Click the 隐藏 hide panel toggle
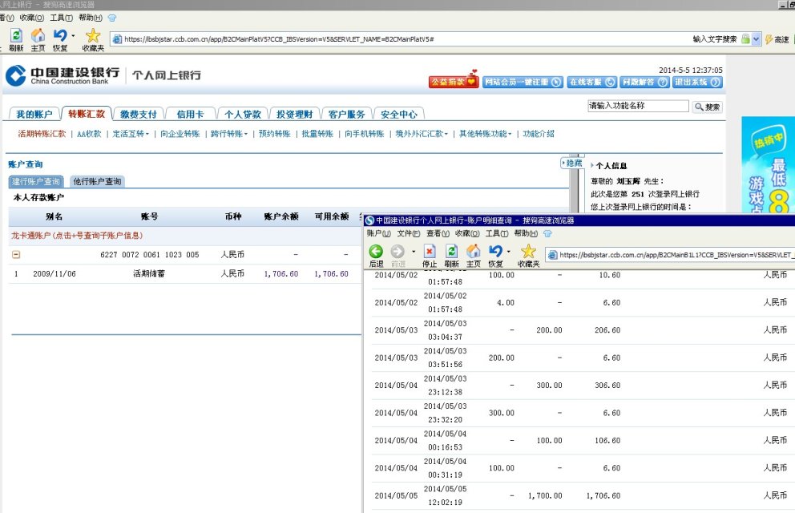Image resolution: width=795 pixels, height=513 pixels. (x=572, y=163)
